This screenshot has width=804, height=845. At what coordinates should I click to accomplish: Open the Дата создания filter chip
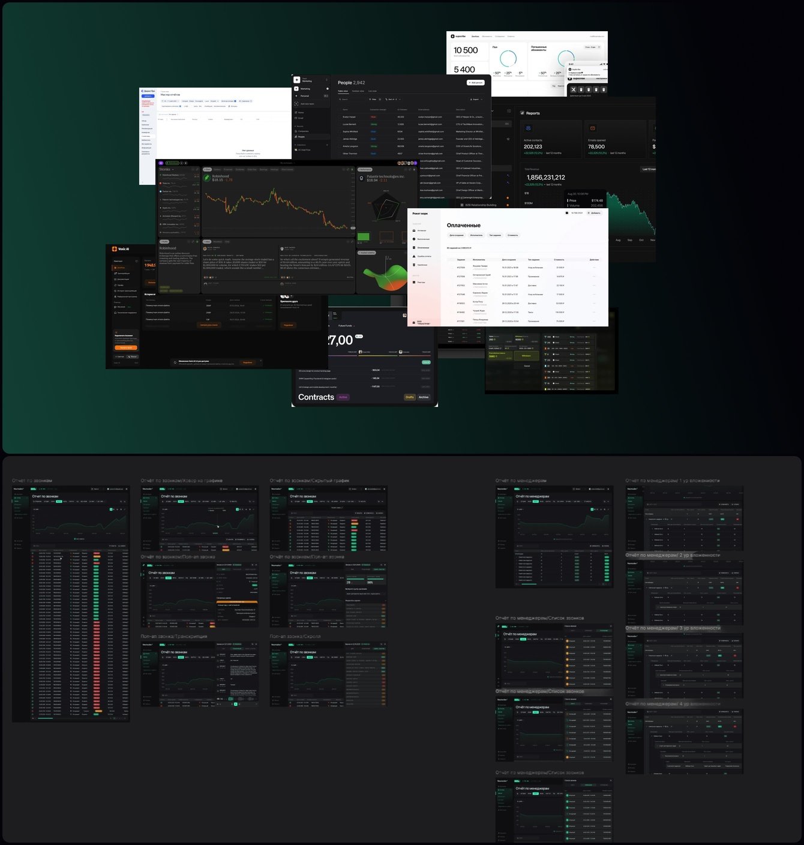point(457,235)
